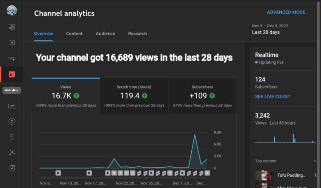Switch to the Research tab
The image size is (321, 188).
coord(138,34)
